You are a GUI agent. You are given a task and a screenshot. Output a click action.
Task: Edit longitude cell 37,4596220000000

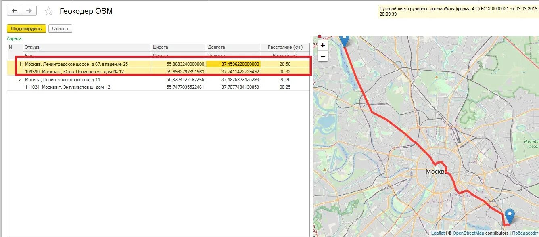(x=233, y=64)
